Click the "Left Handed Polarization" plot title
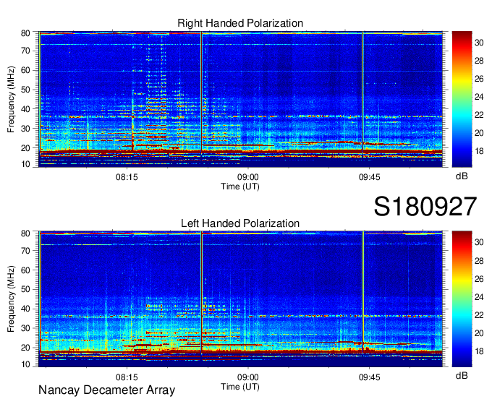This screenshot has width=492, height=399. (240, 223)
